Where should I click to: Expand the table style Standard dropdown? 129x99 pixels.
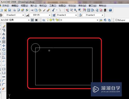tap(76, 15)
